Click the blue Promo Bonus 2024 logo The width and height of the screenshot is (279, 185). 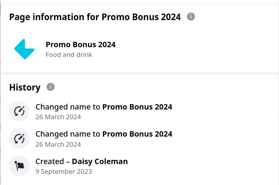click(x=24, y=49)
